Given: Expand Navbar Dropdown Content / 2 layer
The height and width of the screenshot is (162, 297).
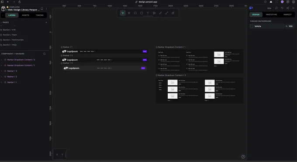Looking at the screenshot, I should click(x=1, y=60).
